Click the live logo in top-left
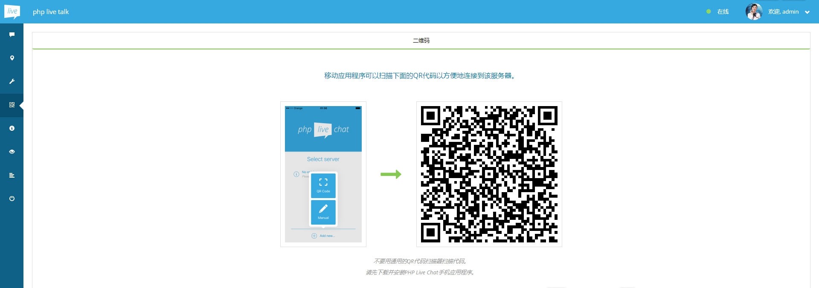The width and height of the screenshot is (819, 288). click(12, 12)
